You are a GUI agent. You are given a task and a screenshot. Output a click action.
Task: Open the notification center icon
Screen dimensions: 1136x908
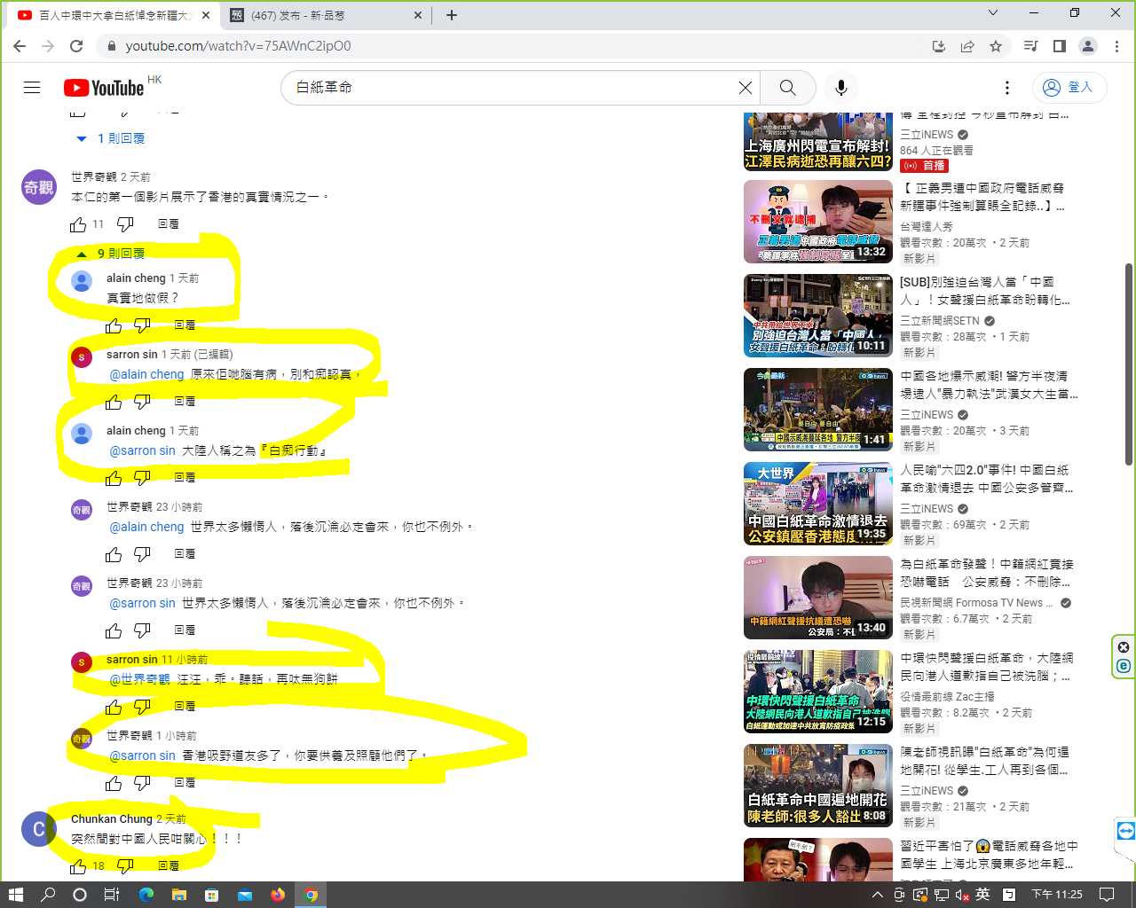[1107, 895]
